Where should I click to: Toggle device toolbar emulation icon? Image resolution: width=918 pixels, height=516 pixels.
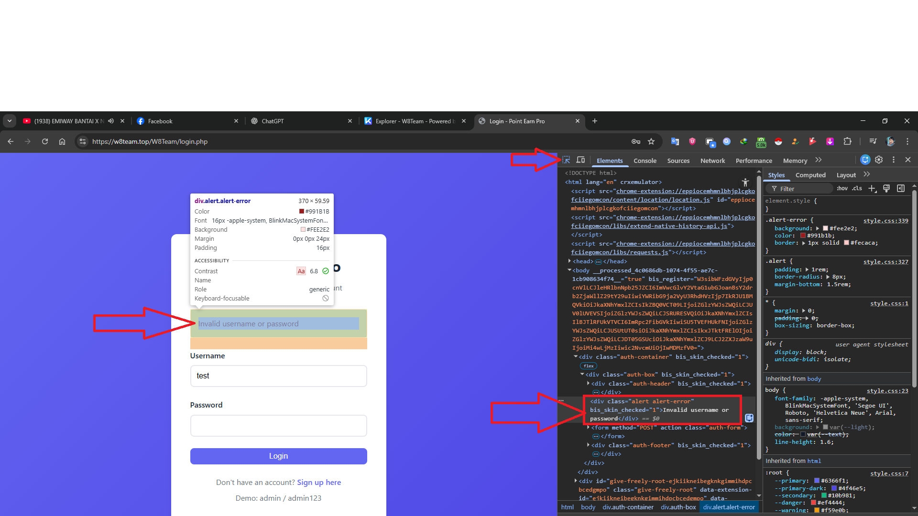(x=580, y=160)
